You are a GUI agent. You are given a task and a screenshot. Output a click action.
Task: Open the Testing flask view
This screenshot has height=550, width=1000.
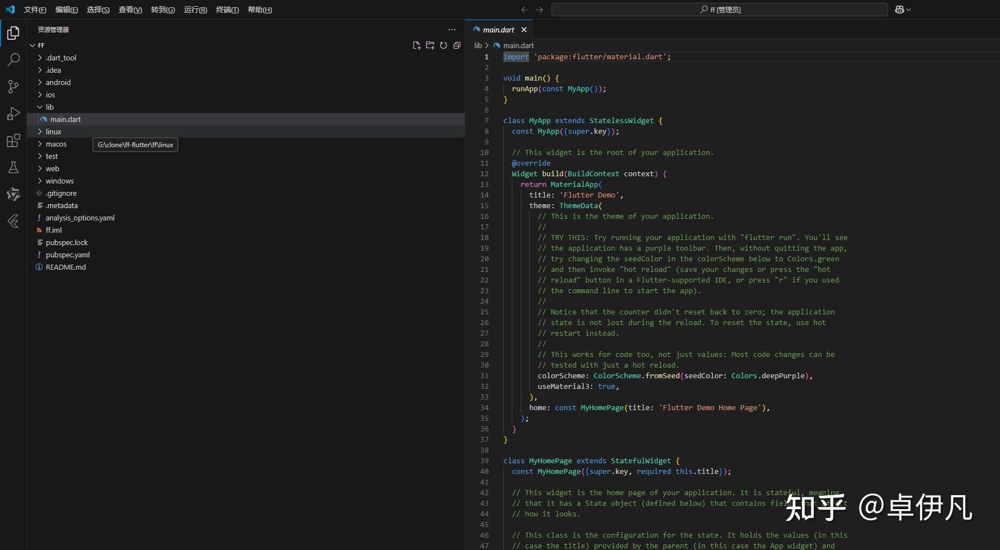point(13,167)
